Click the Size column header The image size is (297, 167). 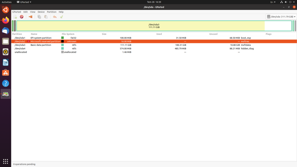tap(104, 34)
